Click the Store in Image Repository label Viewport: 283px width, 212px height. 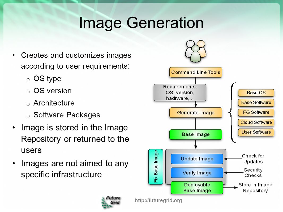(x=255, y=188)
